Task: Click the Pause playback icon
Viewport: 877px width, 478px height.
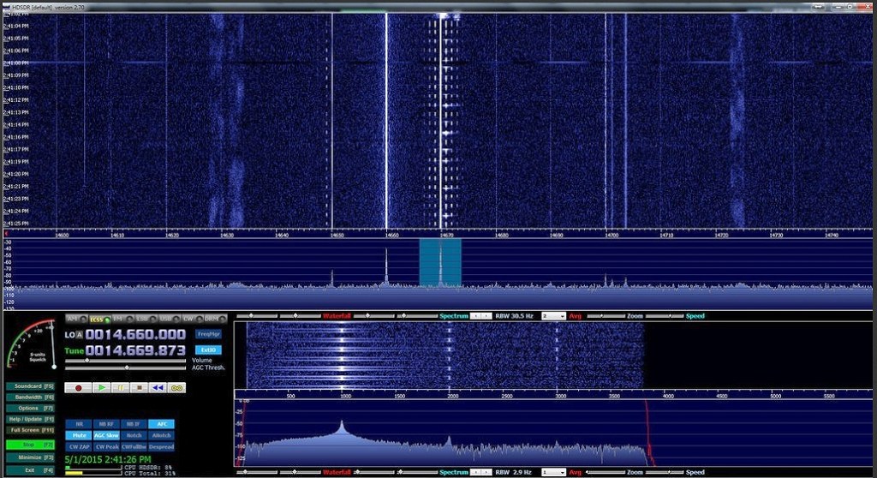Action: 120,387
